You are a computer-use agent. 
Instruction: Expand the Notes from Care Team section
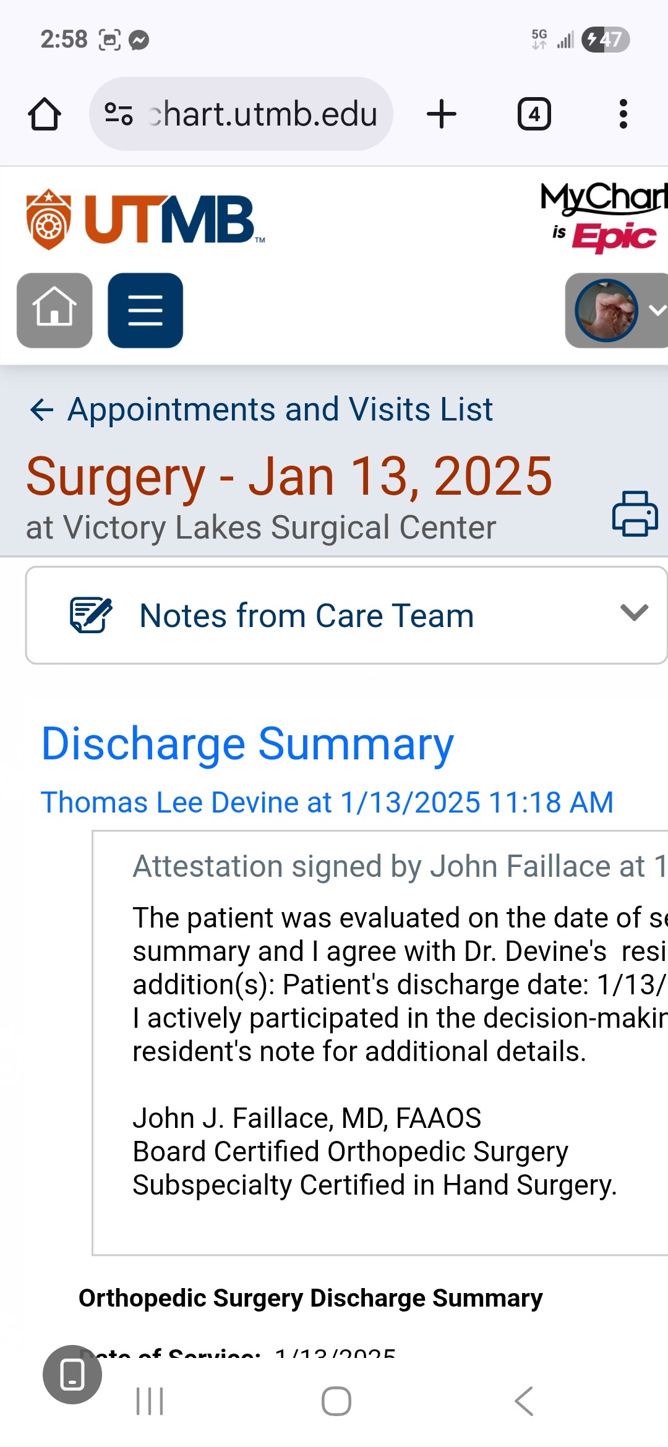[x=634, y=613]
